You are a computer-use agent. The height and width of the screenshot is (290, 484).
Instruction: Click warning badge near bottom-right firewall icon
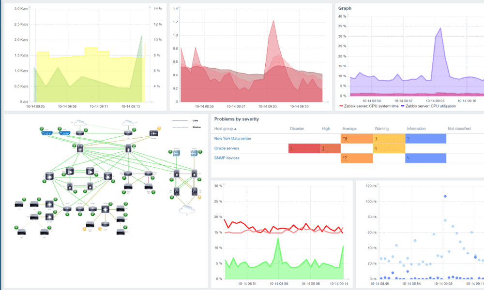199,197
